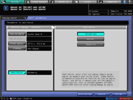Click the Rappel DD disk icon

tap(52, 2)
